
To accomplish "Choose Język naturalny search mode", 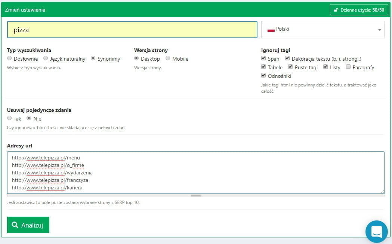I will (46, 58).
